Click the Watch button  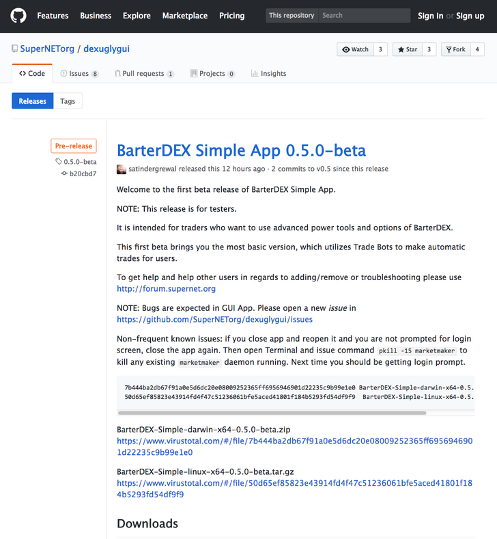355,49
